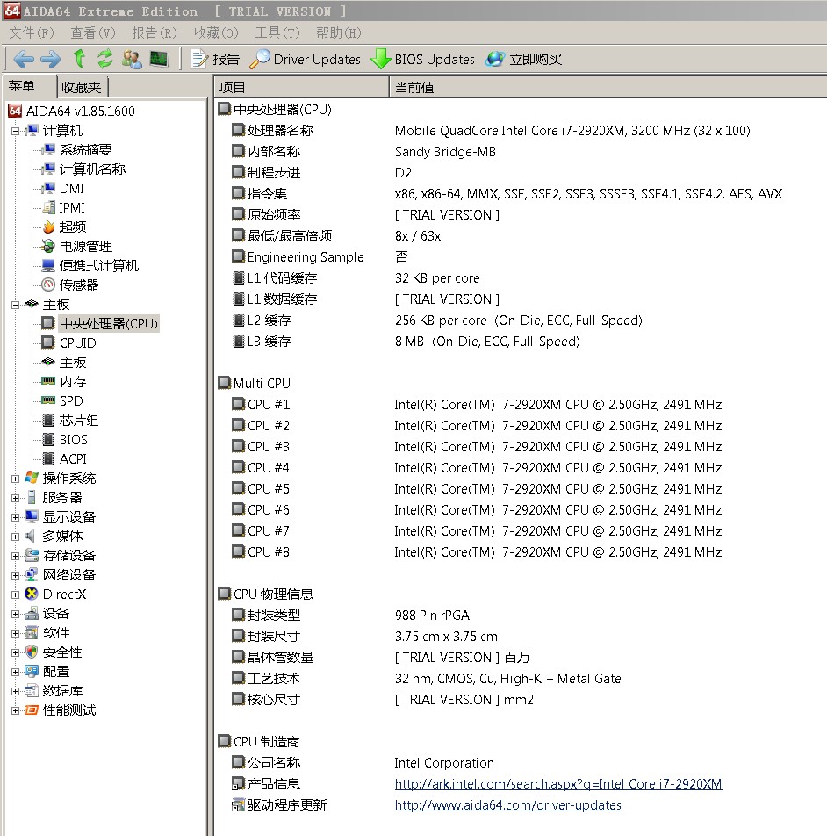Expand the 性能测试 tree node
The width and height of the screenshot is (827, 836).
16,710
